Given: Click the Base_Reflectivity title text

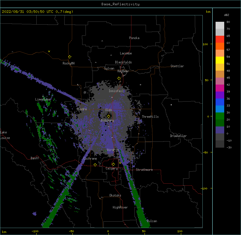Looking at the screenshot, I should (x=121, y=4).
